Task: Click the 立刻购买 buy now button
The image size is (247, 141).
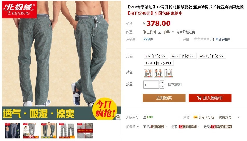Action: tap(164, 98)
